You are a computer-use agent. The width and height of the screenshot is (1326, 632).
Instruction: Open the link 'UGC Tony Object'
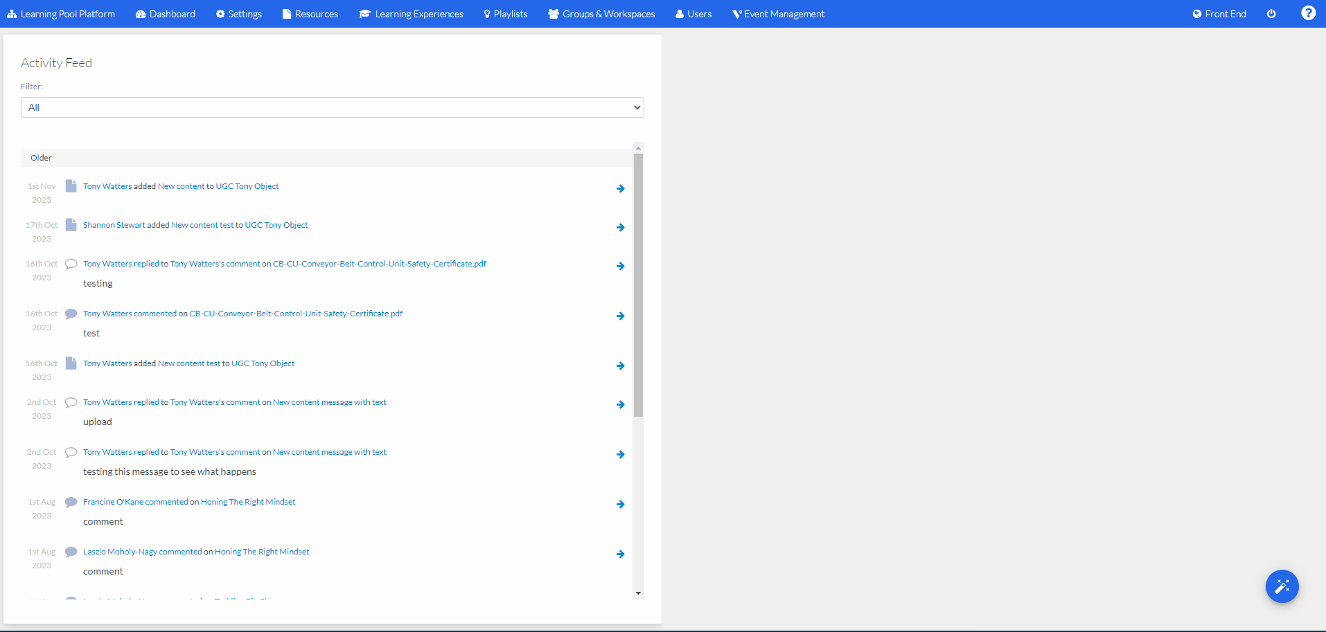(x=247, y=186)
